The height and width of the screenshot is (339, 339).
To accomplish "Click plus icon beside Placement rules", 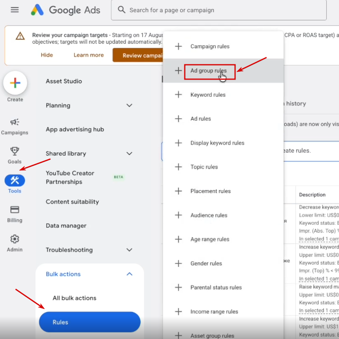I will point(178,191).
